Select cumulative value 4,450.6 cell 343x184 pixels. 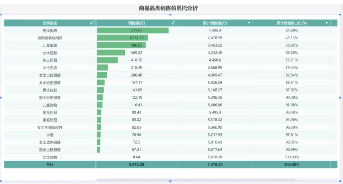coord(215,60)
